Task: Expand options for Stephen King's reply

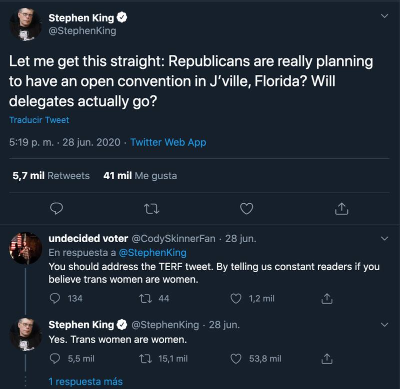Action: point(384,325)
